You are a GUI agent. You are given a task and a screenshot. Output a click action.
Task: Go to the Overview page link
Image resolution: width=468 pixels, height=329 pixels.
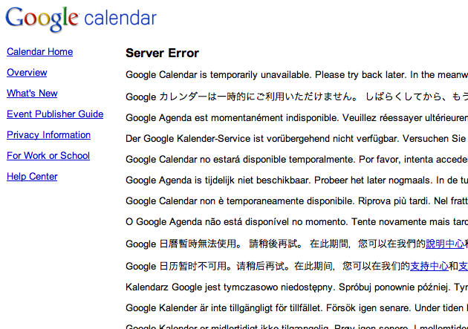coord(27,73)
